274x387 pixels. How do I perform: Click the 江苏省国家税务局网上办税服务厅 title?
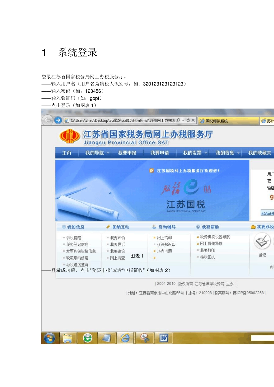point(148,134)
